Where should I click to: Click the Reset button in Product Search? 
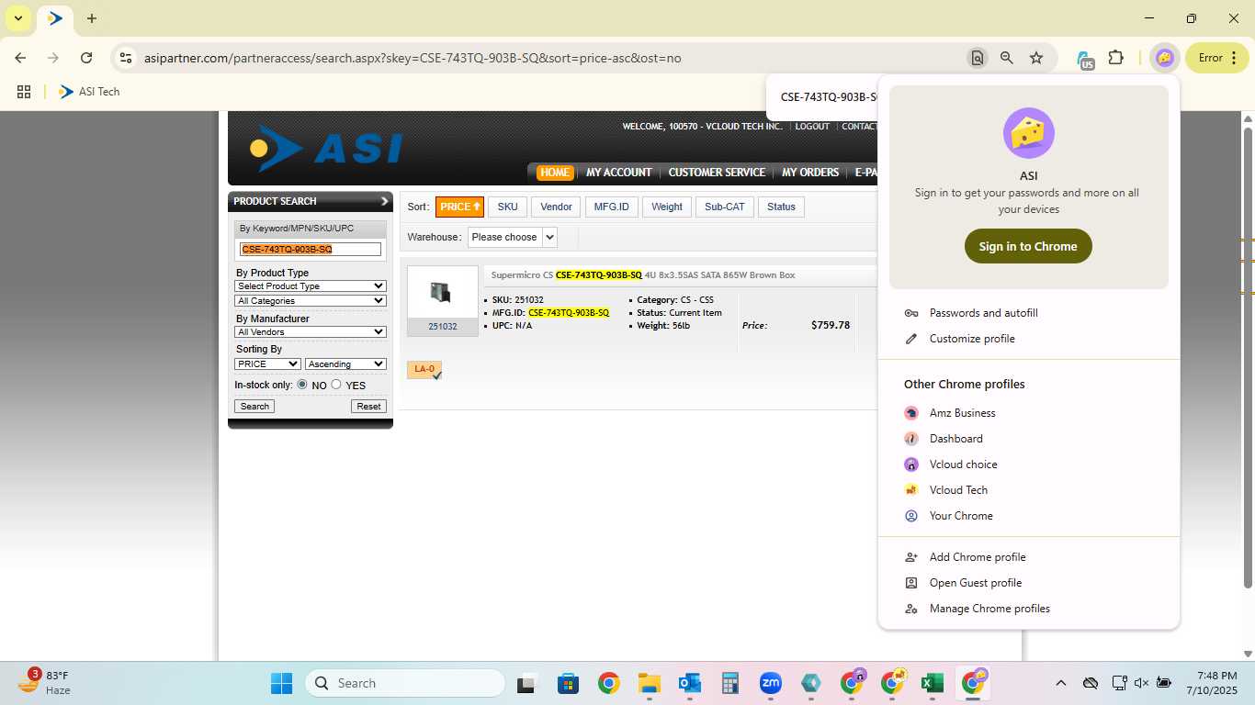pyautogui.click(x=368, y=406)
